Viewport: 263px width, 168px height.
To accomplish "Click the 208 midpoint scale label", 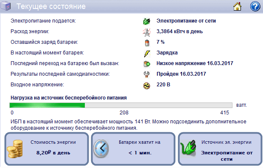I will click(124, 113).
